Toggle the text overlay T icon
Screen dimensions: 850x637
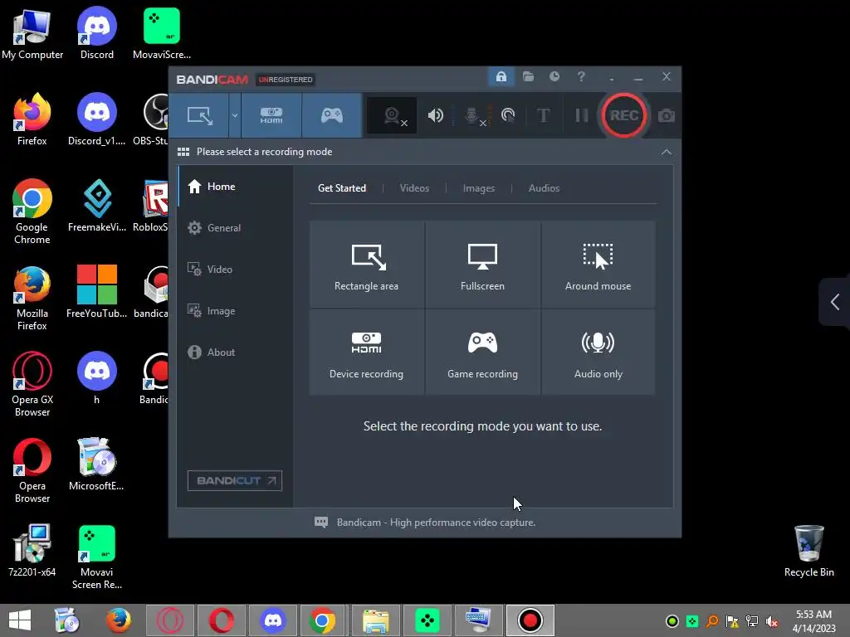[x=543, y=115]
